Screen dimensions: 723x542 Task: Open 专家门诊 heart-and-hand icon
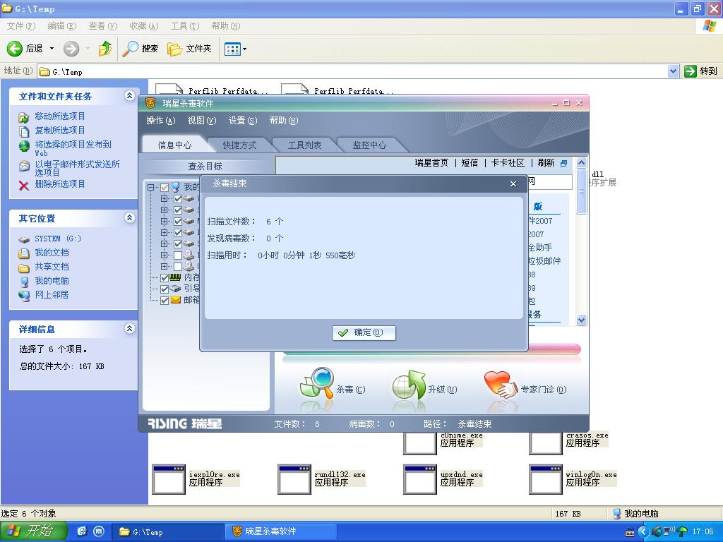coord(501,385)
